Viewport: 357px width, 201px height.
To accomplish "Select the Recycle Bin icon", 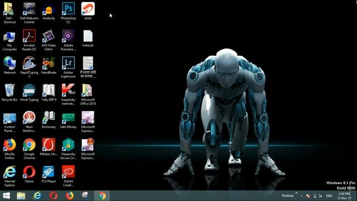I will coord(9,90).
